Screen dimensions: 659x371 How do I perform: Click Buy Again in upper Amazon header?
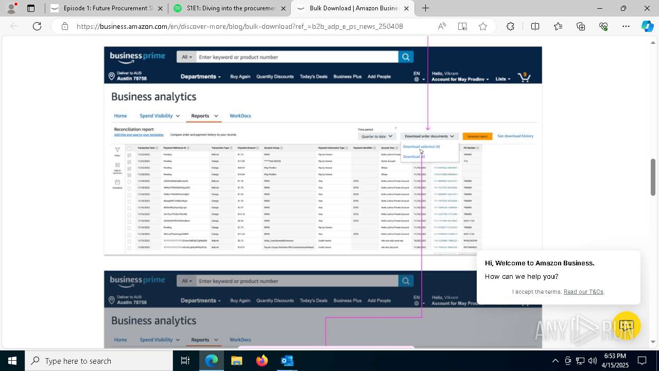pyautogui.click(x=240, y=77)
